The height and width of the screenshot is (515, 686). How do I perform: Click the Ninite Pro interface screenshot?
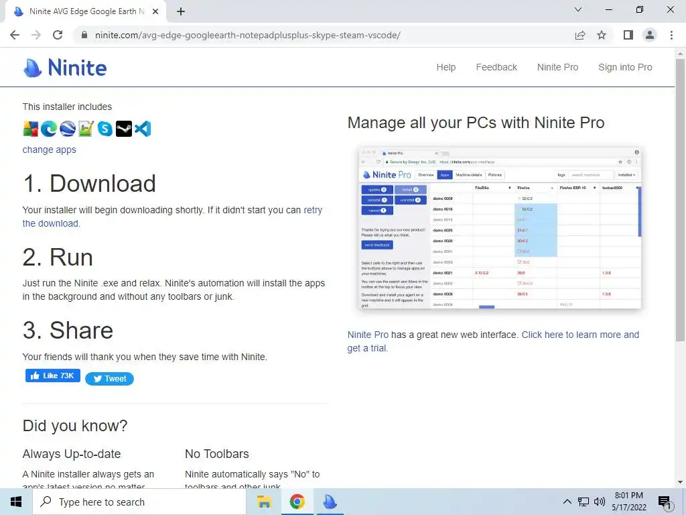pyautogui.click(x=500, y=229)
